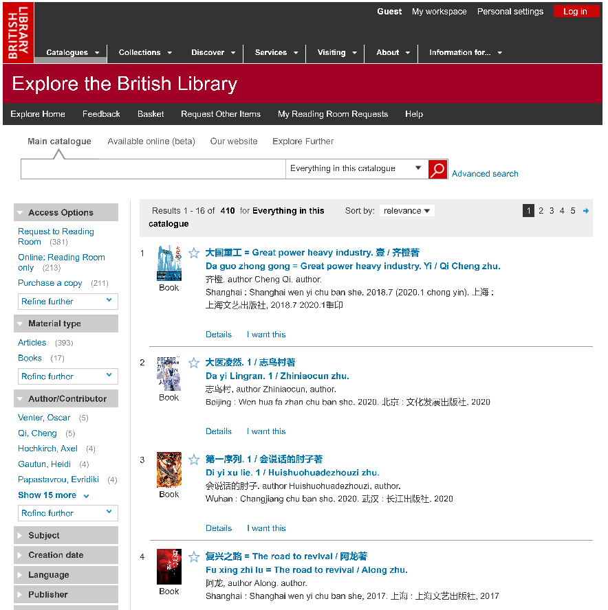
Task: Filter material type to Articles
Action: coord(32,342)
